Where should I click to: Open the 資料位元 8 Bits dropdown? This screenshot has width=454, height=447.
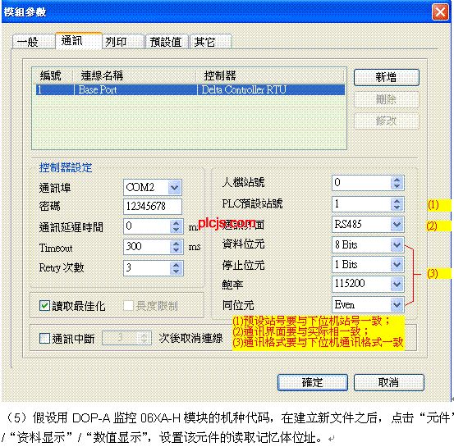(397, 245)
